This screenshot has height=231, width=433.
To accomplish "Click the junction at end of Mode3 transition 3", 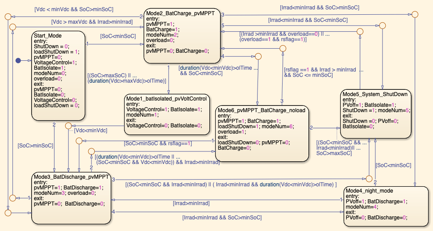I will [369, 179].
